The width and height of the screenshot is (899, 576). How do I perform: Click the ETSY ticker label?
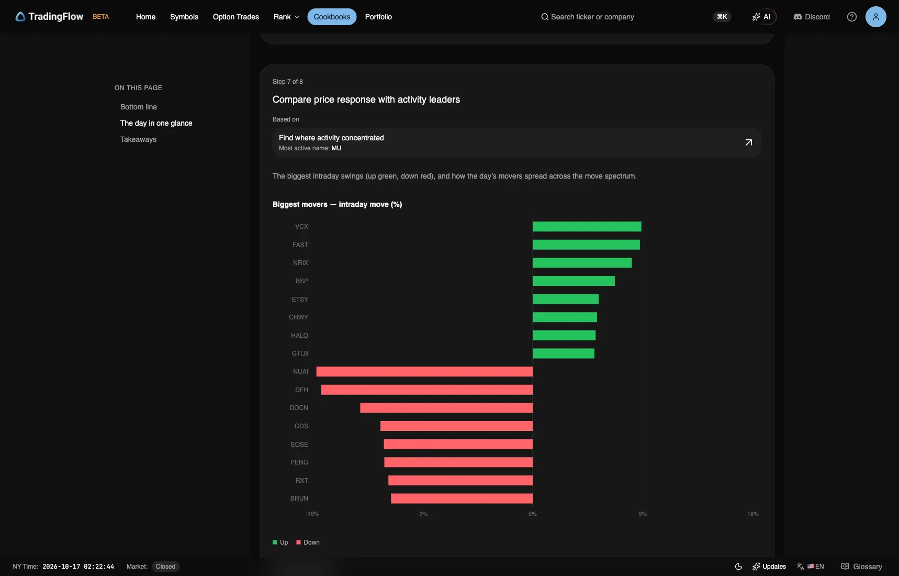[300, 300]
